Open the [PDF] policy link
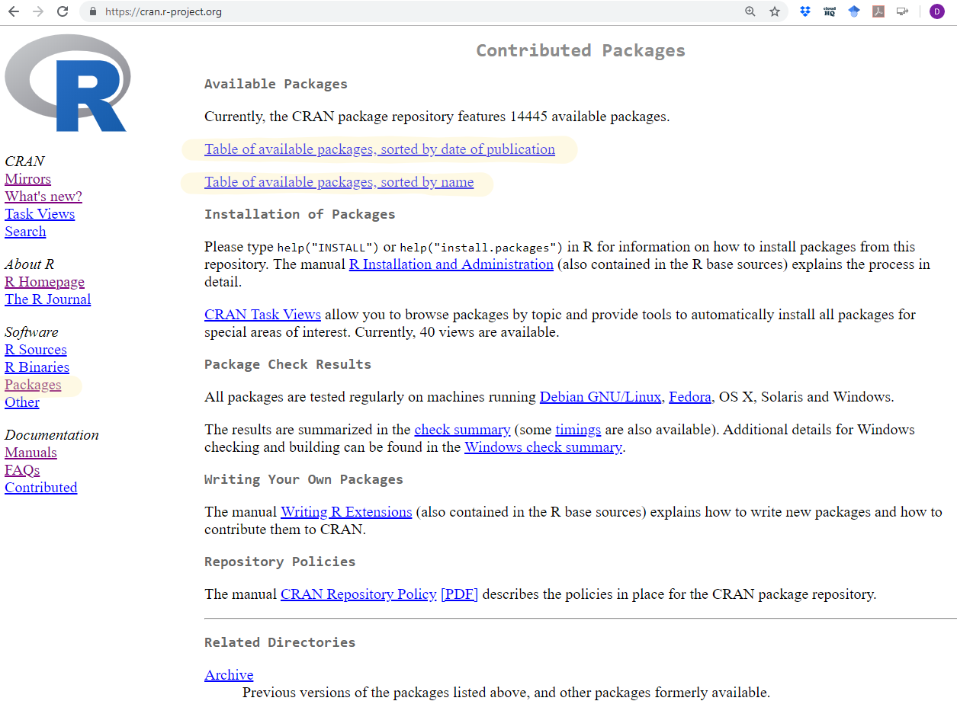 pos(459,594)
